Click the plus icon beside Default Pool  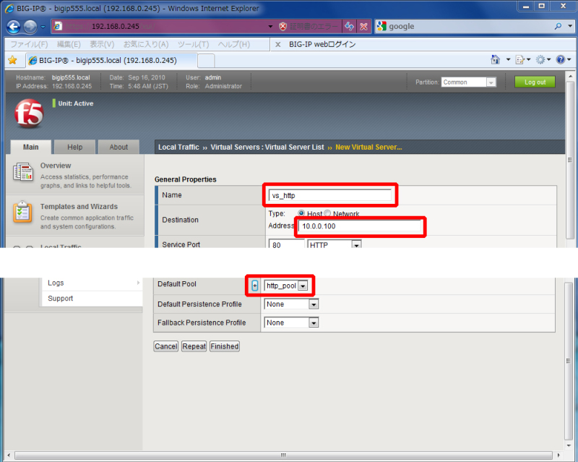pyautogui.click(x=254, y=286)
